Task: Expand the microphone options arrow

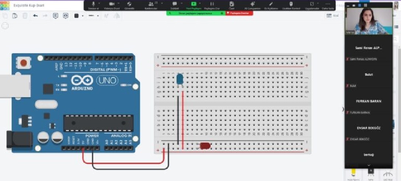Action: [x=99, y=3]
